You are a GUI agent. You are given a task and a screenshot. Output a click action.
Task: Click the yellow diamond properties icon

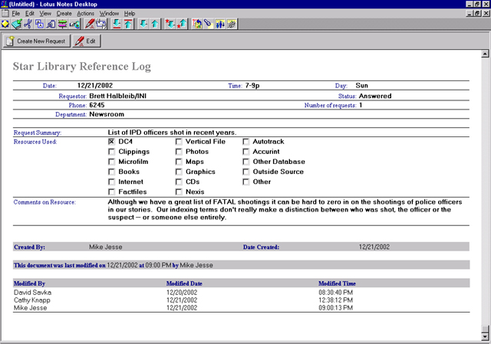(5, 24)
